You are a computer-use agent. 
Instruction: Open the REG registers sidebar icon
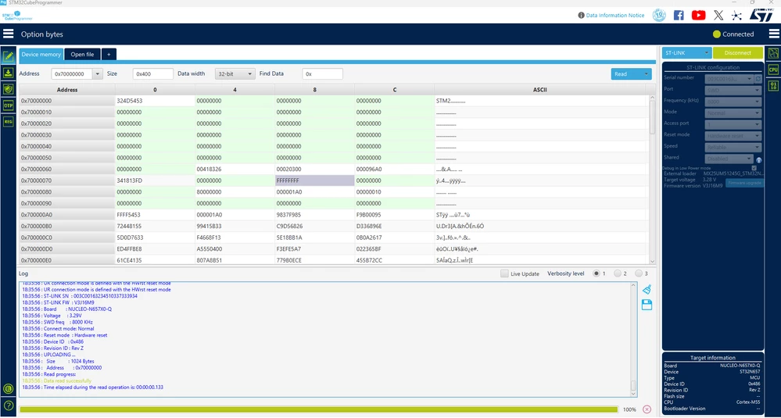[x=8, y=121]
